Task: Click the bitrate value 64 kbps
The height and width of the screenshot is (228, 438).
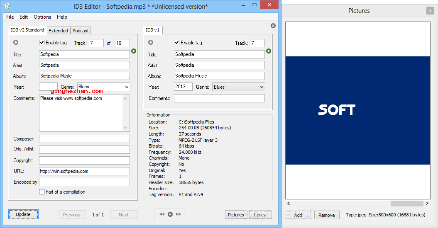Action: coord(186,146)
